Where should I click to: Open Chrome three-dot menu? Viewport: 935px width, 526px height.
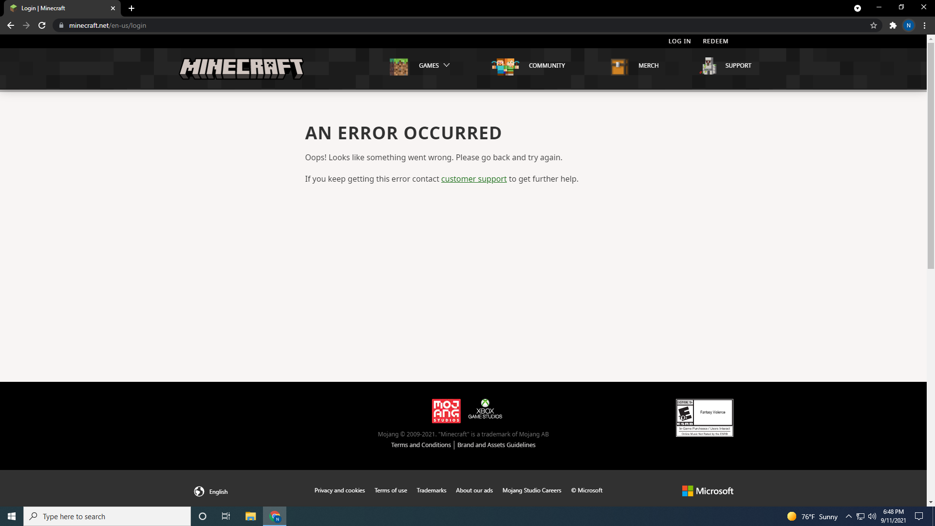click(x=924, y=25)
